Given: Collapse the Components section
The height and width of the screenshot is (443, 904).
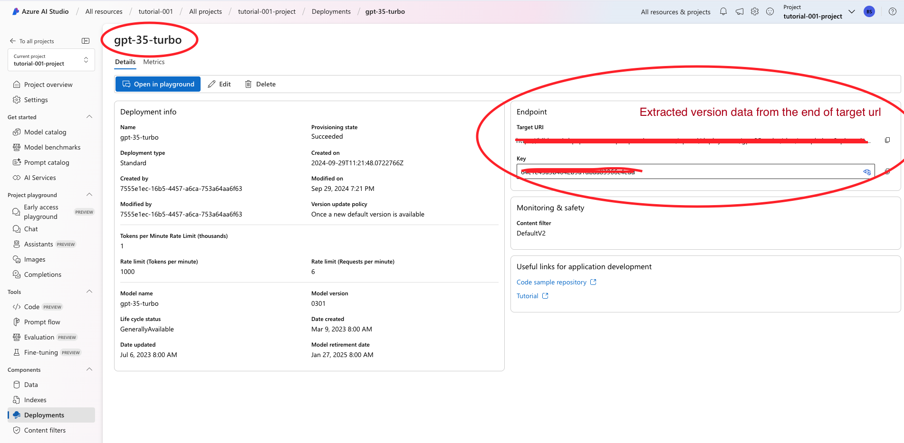Looking at the screenshot, I should coord(89,369).
